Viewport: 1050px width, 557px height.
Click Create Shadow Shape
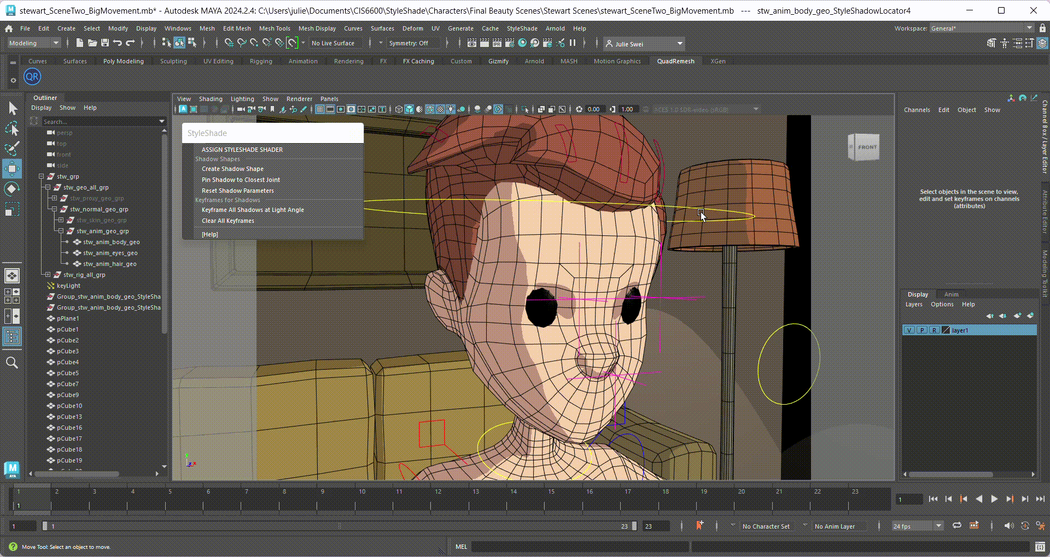point(232,169)
